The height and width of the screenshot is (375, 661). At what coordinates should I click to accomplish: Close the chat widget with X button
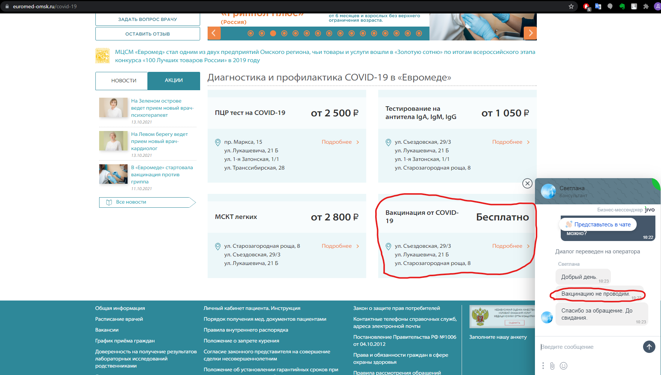[x=527, y=183]
